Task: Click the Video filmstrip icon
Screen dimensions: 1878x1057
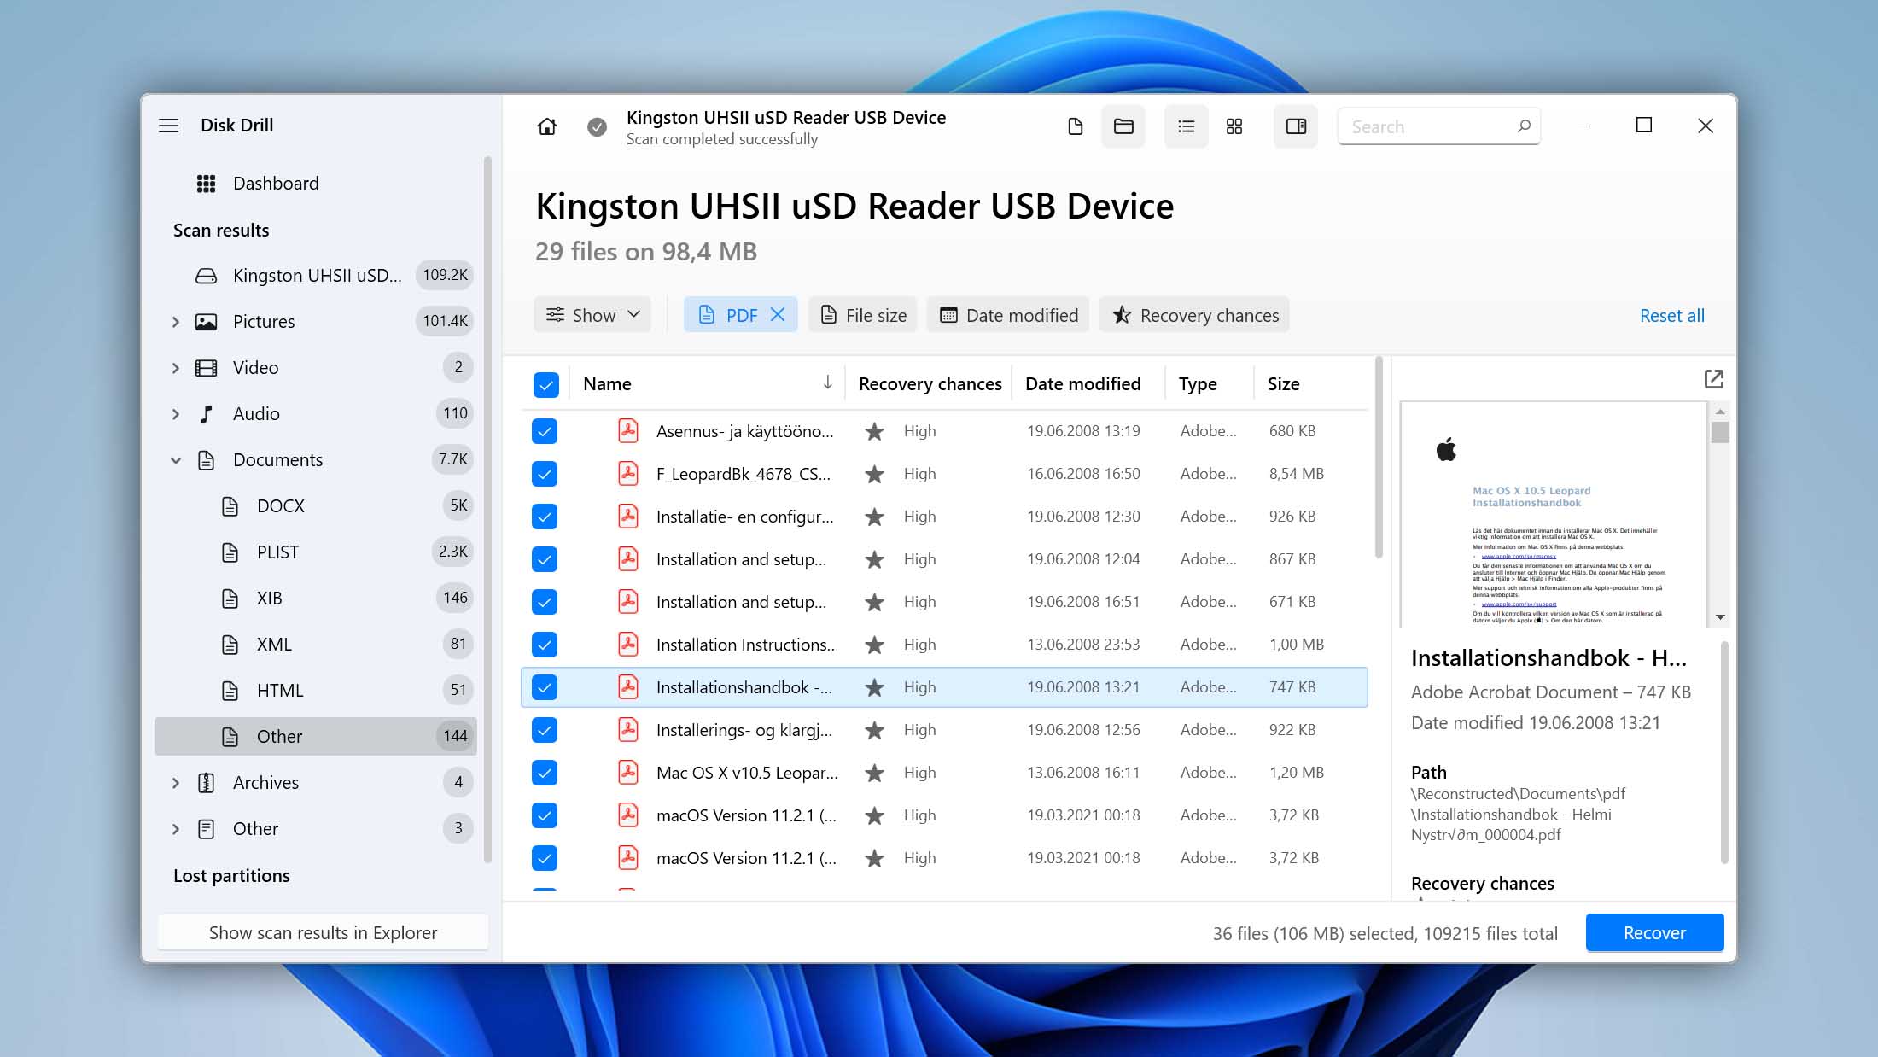Action: click(x=206, y=368)
